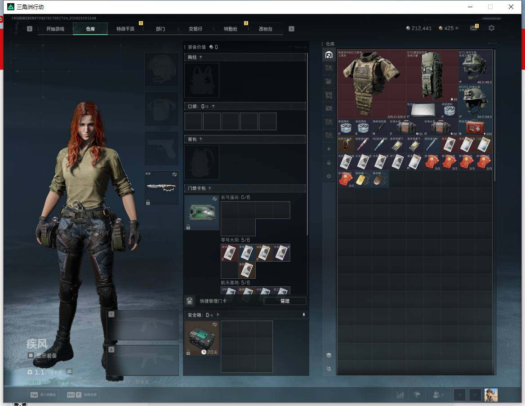Select the 仓库 tab
Screen dimensions: 525x406
[90, 29]
